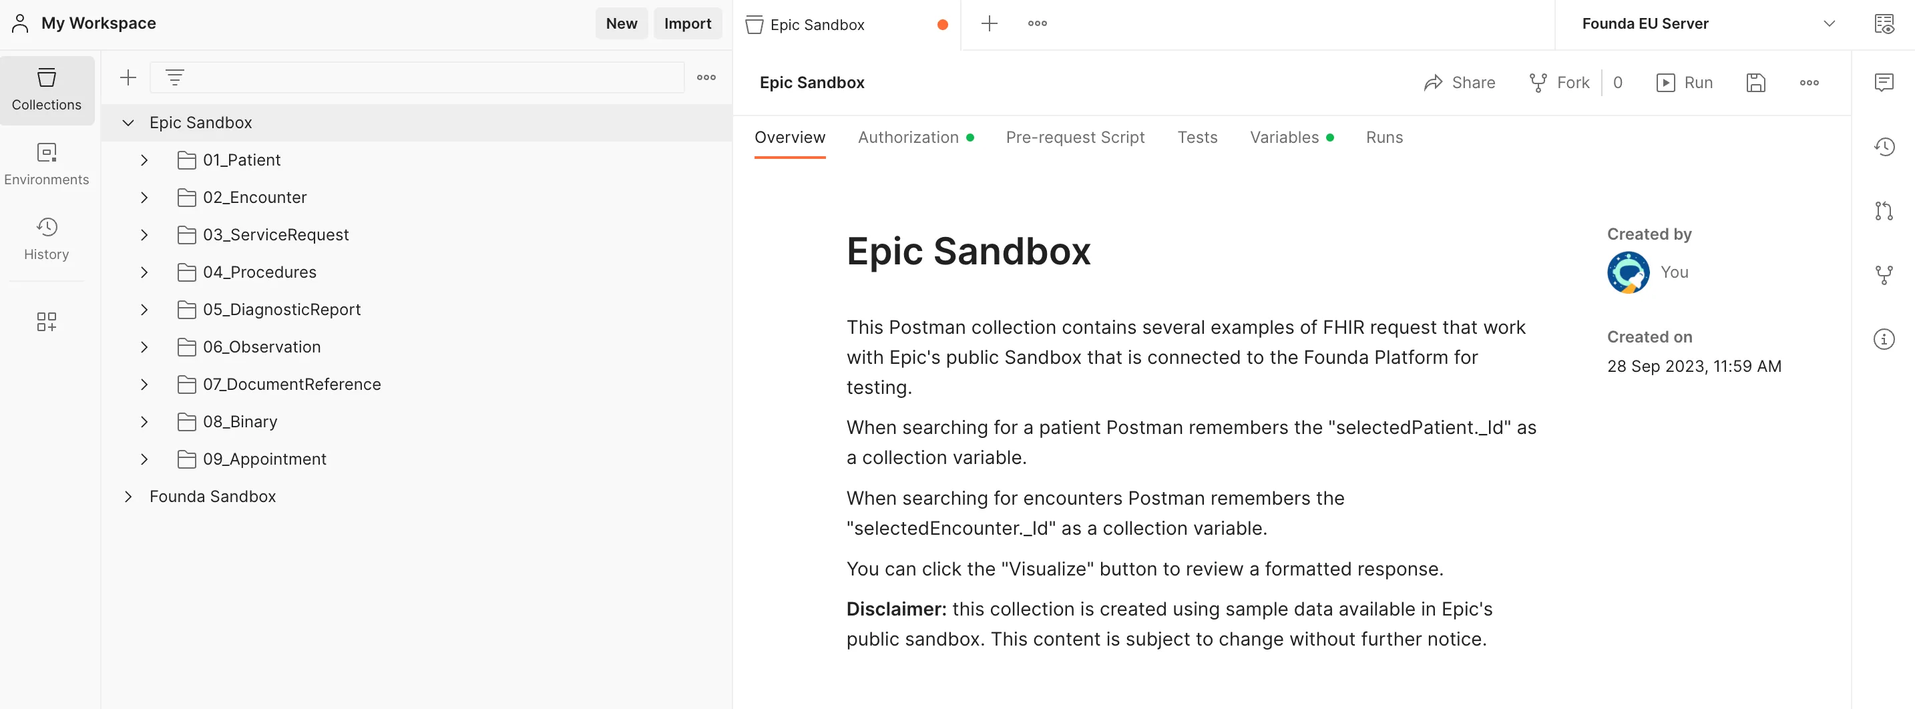Image resolution: width=1915 pixels, height=709 pixels.
Task: Open the Founda EU Server environment dropdown
Action: pyautogui.click(x=1707, y=24)
